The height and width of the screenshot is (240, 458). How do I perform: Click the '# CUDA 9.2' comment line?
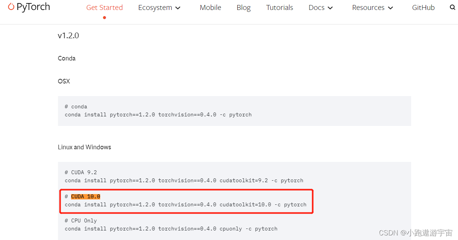point(81,172)
